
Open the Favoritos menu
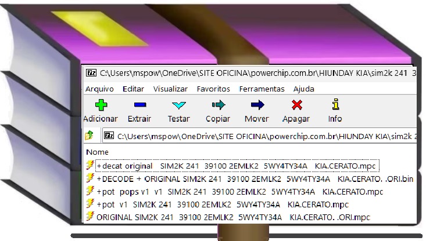(x=213, y=89)
